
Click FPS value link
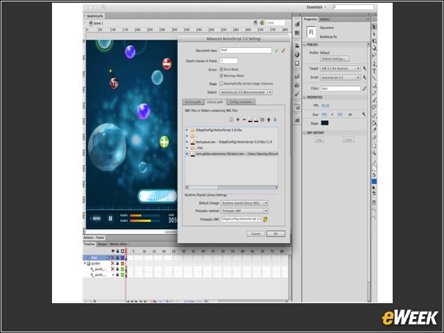click(325, 105)
